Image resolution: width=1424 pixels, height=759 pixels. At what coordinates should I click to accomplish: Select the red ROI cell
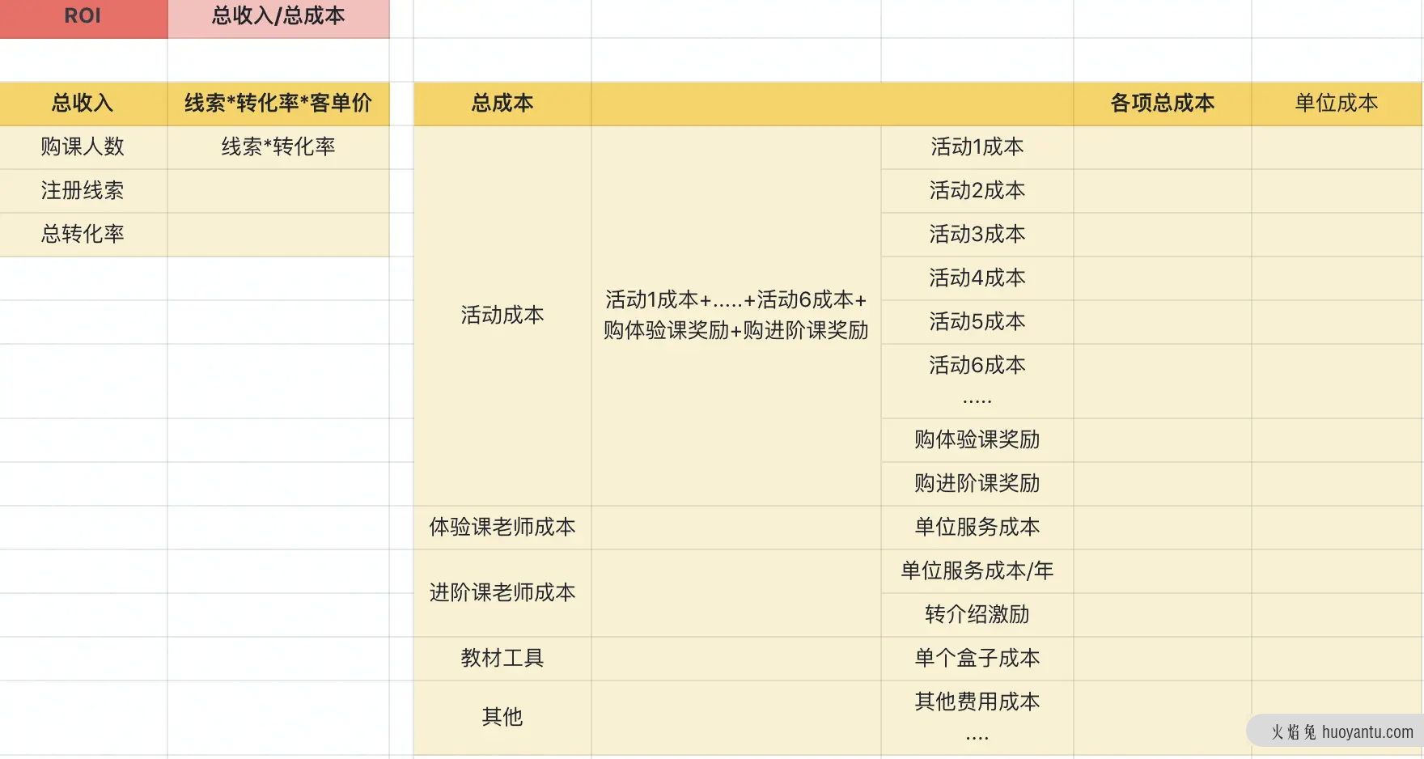coord(83,17)
